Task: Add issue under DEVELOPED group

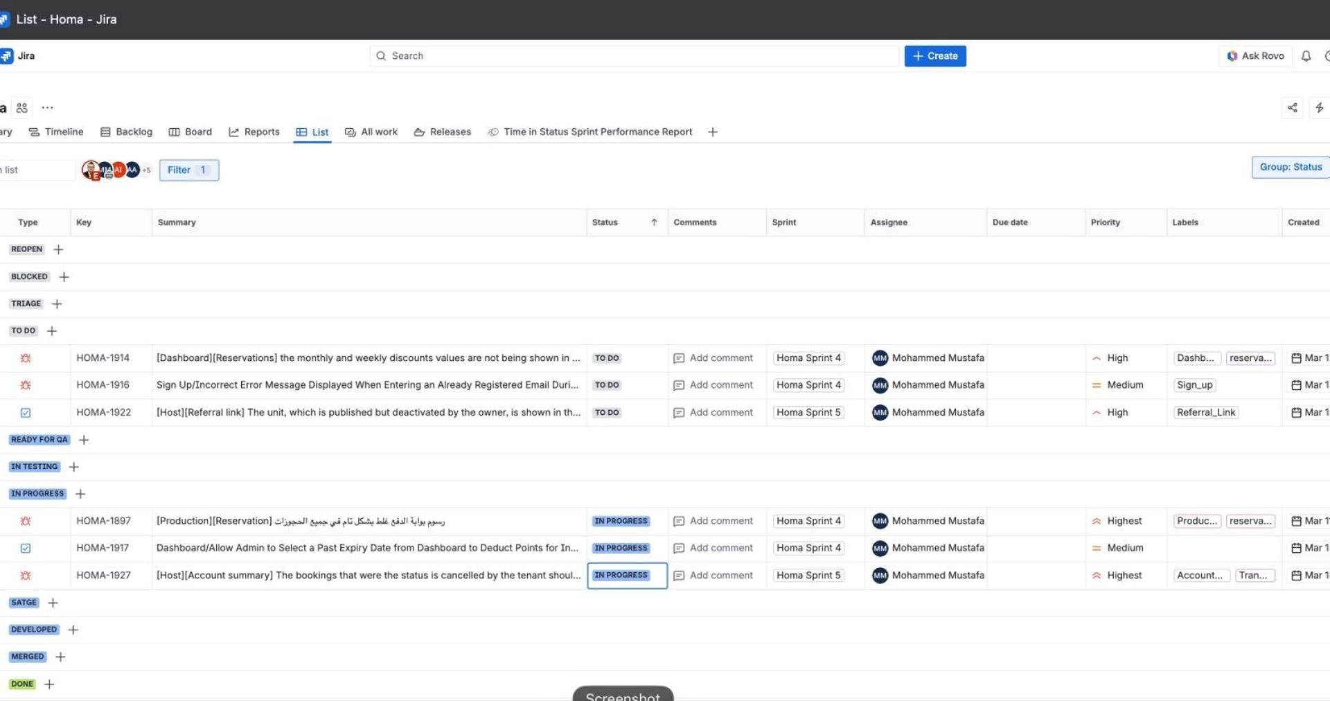Action: [73, 630]
